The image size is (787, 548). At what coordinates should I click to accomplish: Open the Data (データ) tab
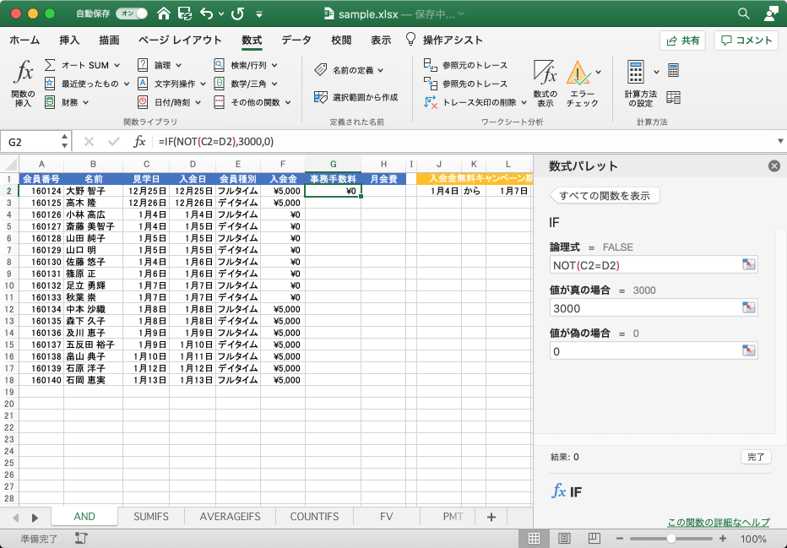pyautogui.click(x=296, y=41)
